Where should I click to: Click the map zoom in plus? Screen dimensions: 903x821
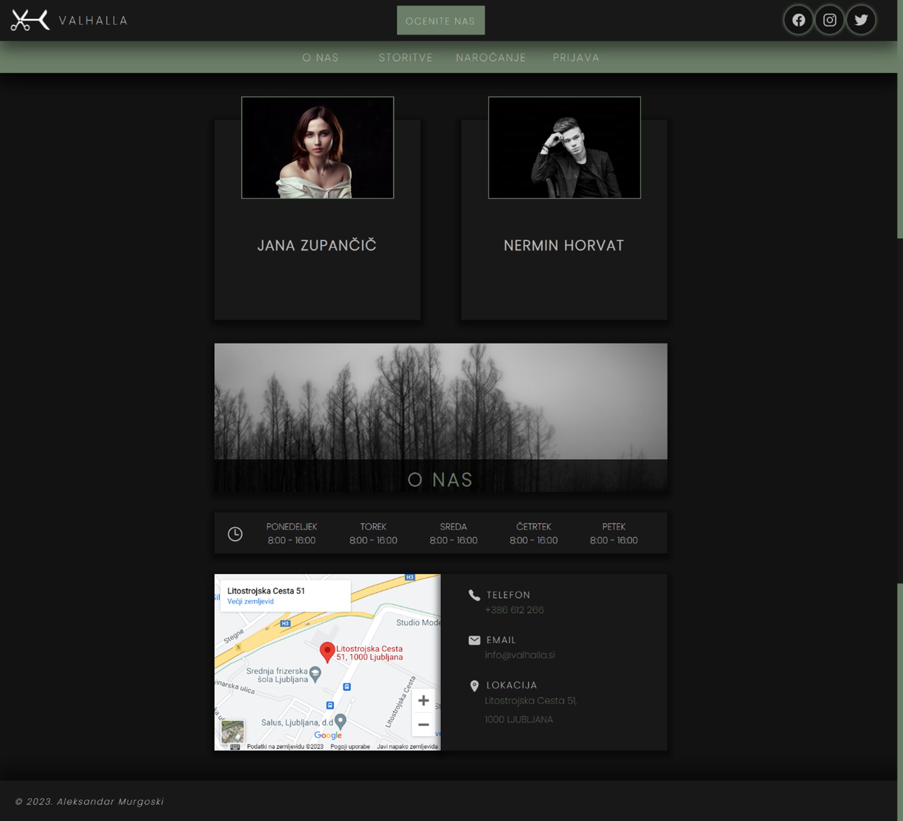[423, 701]
